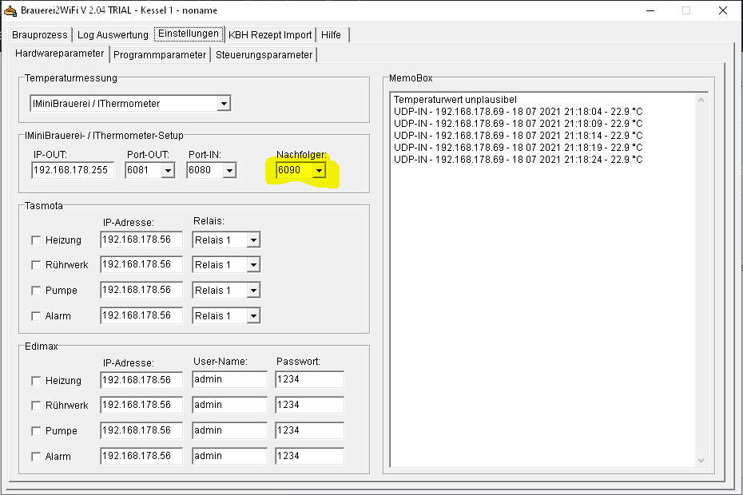This screenshot has height=495, width=743.
Task: Open the Nachfolger port dropdown
Action: click(319, 170)
